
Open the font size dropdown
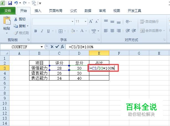click(85, 21)
